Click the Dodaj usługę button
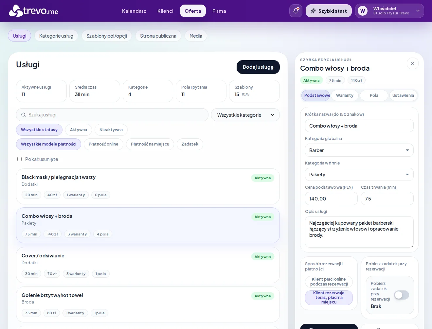The height and width of the screenshot is (329, 432). (258, 67)
